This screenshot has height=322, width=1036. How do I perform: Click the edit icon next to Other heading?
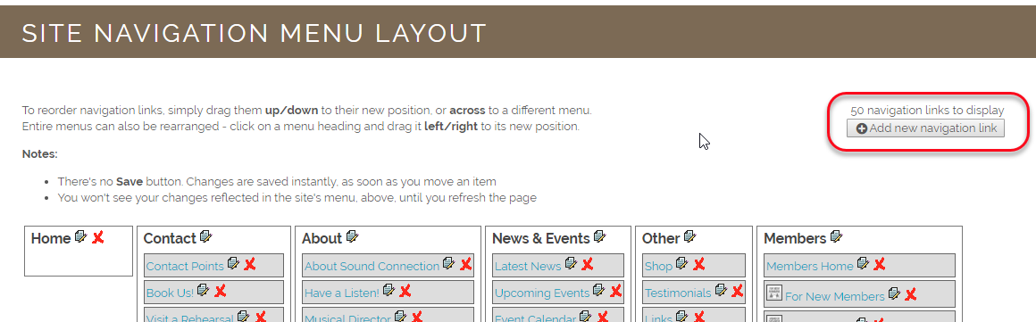click(689, 236)
